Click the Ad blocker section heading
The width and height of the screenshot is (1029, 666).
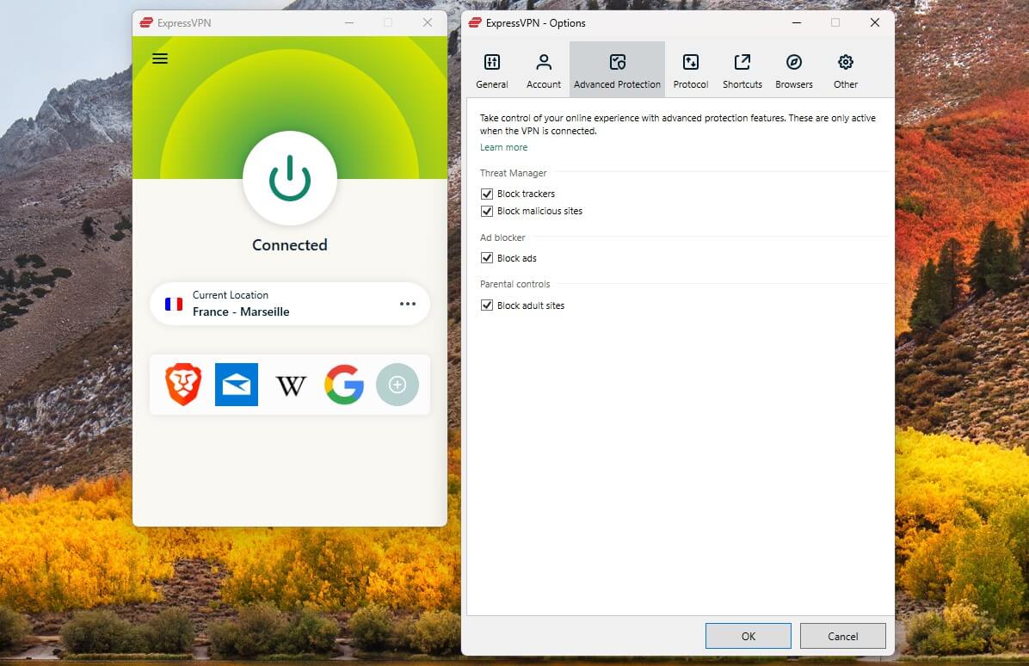tap(502, 237)
